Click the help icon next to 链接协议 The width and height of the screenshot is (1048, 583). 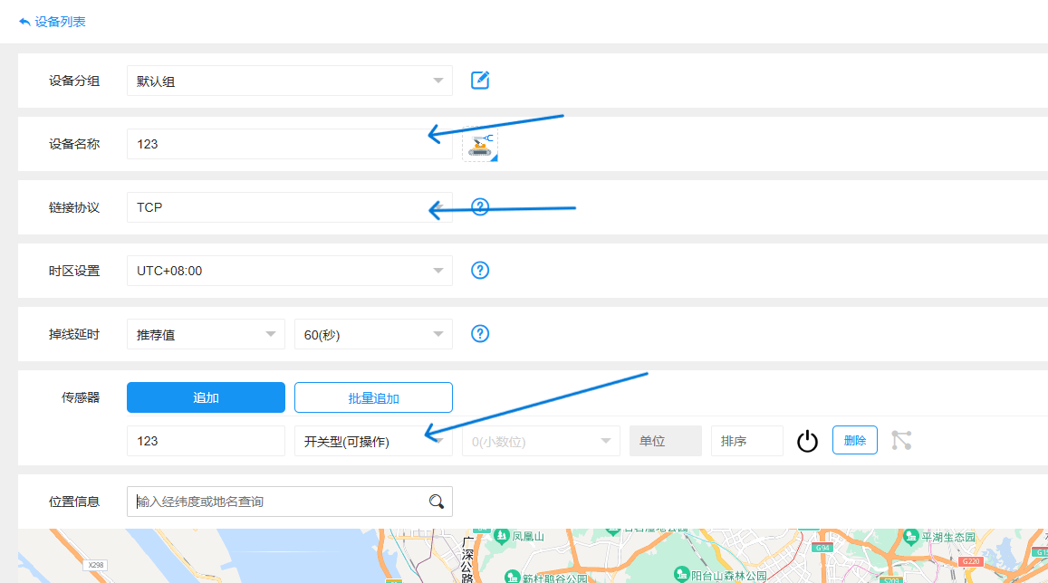tap(479, 206)
